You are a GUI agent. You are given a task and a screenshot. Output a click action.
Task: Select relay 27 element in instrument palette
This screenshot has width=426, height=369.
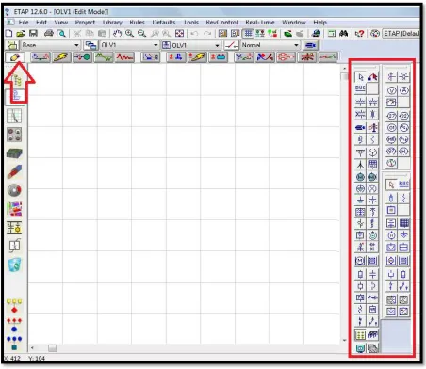(391, 116)
